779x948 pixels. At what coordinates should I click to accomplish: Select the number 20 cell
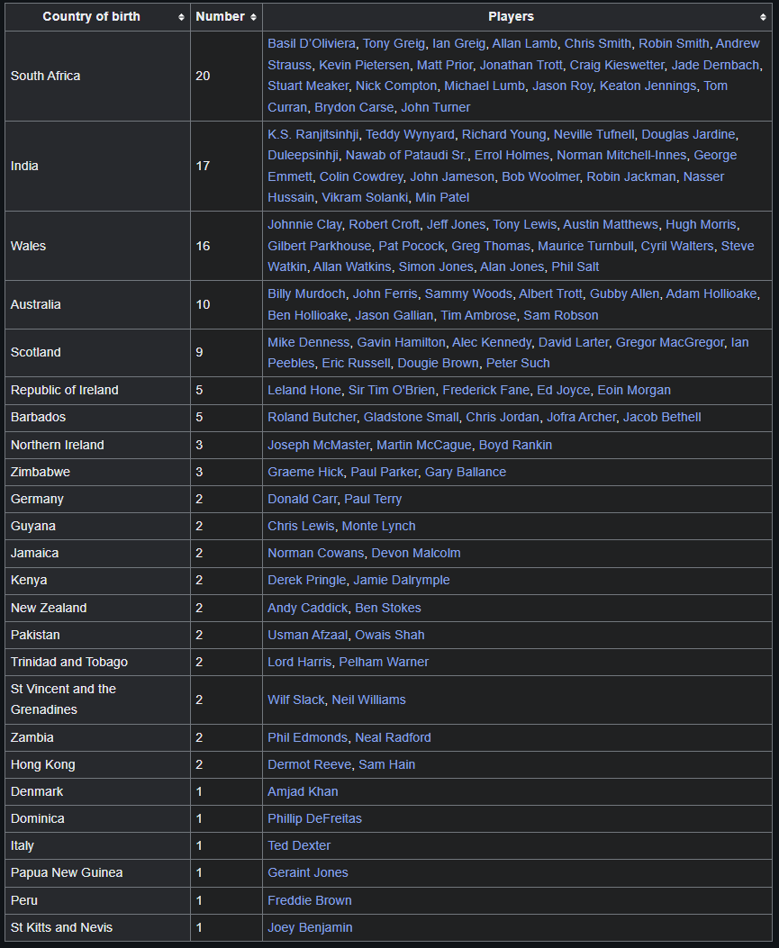tap(226, 76)
